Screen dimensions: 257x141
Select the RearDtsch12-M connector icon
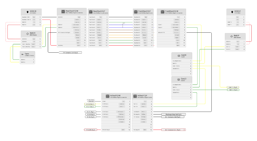(63, 11)
